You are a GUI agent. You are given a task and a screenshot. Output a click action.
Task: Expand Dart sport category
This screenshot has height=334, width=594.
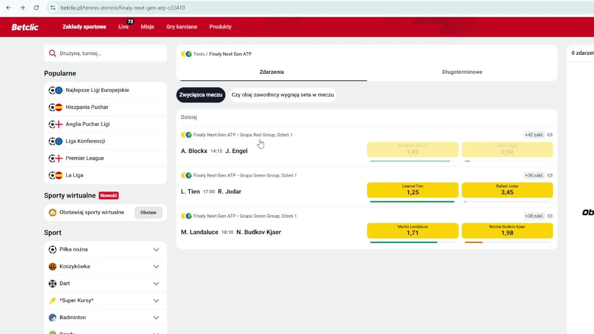(156, 283)
